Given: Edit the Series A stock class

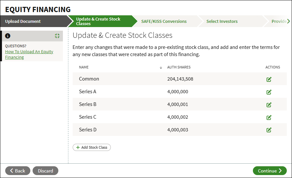Looking at the screenshot, I should click(x=269, y=92).
